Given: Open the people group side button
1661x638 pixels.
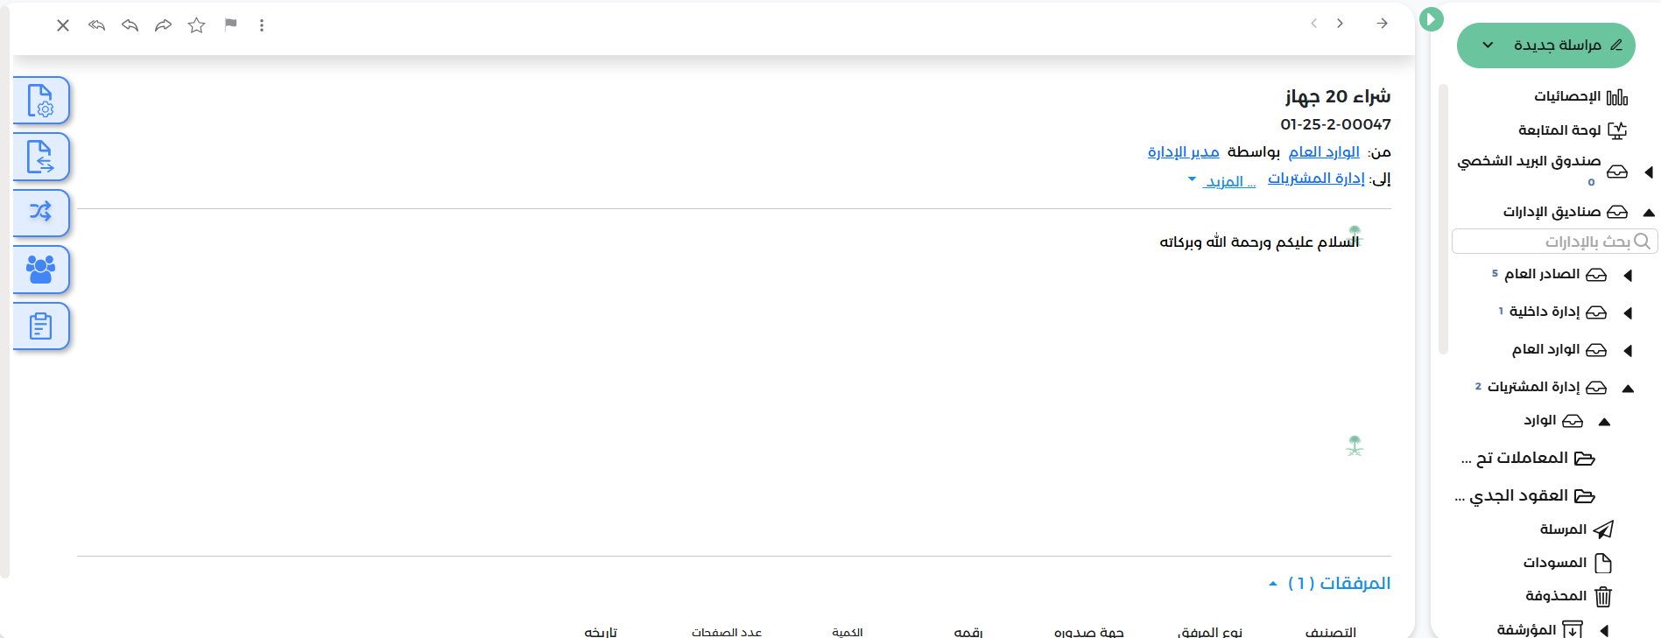Looking at the screenshot, I should pyautogui.click(x=41, y=270).
